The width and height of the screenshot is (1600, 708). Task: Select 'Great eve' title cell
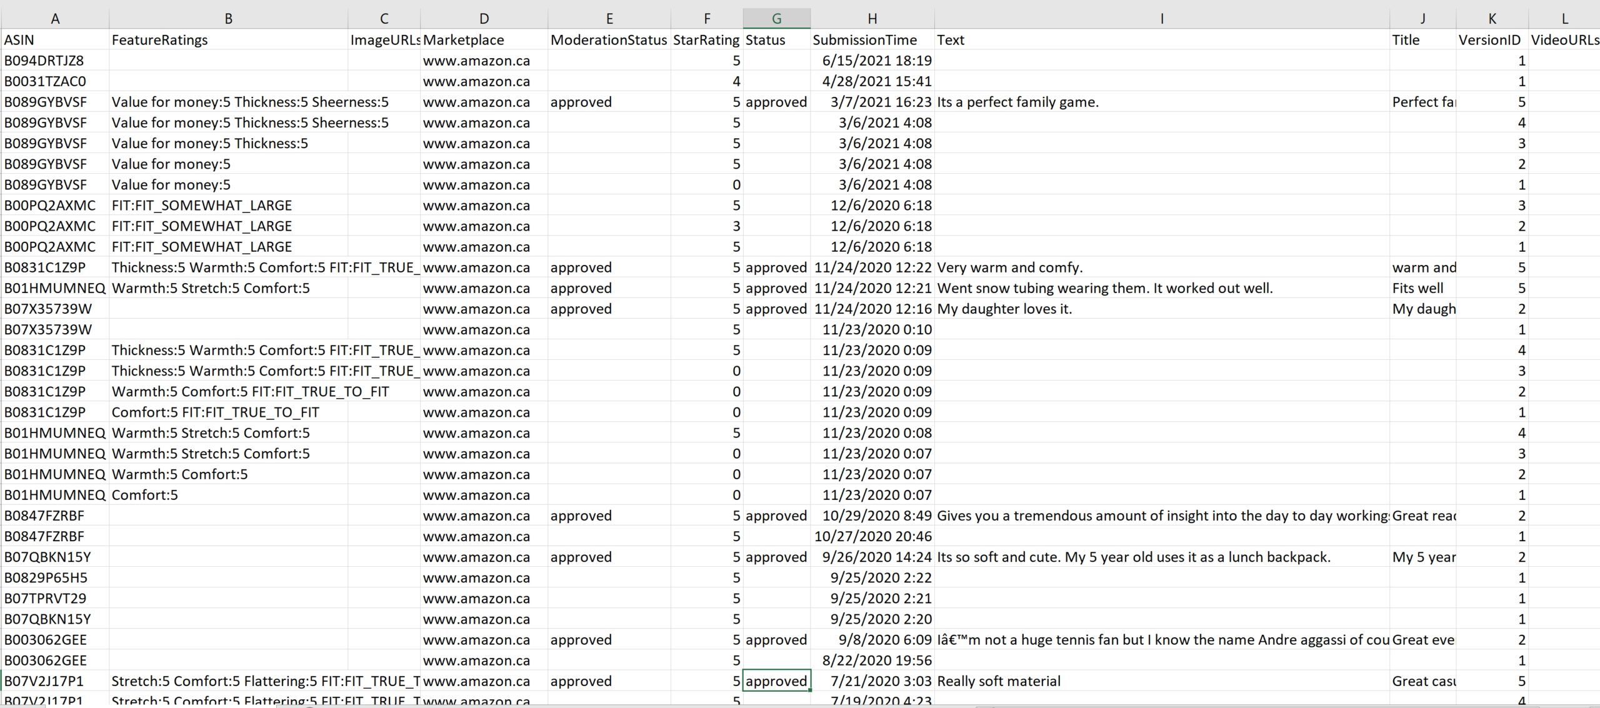tap(1423, 640)
